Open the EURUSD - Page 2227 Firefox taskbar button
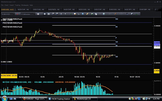162x101 pixels. [x=34, y=99]
